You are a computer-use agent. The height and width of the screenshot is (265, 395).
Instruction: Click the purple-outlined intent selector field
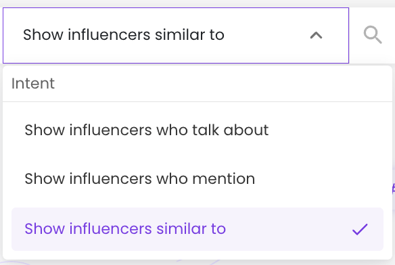click(176, 35)
